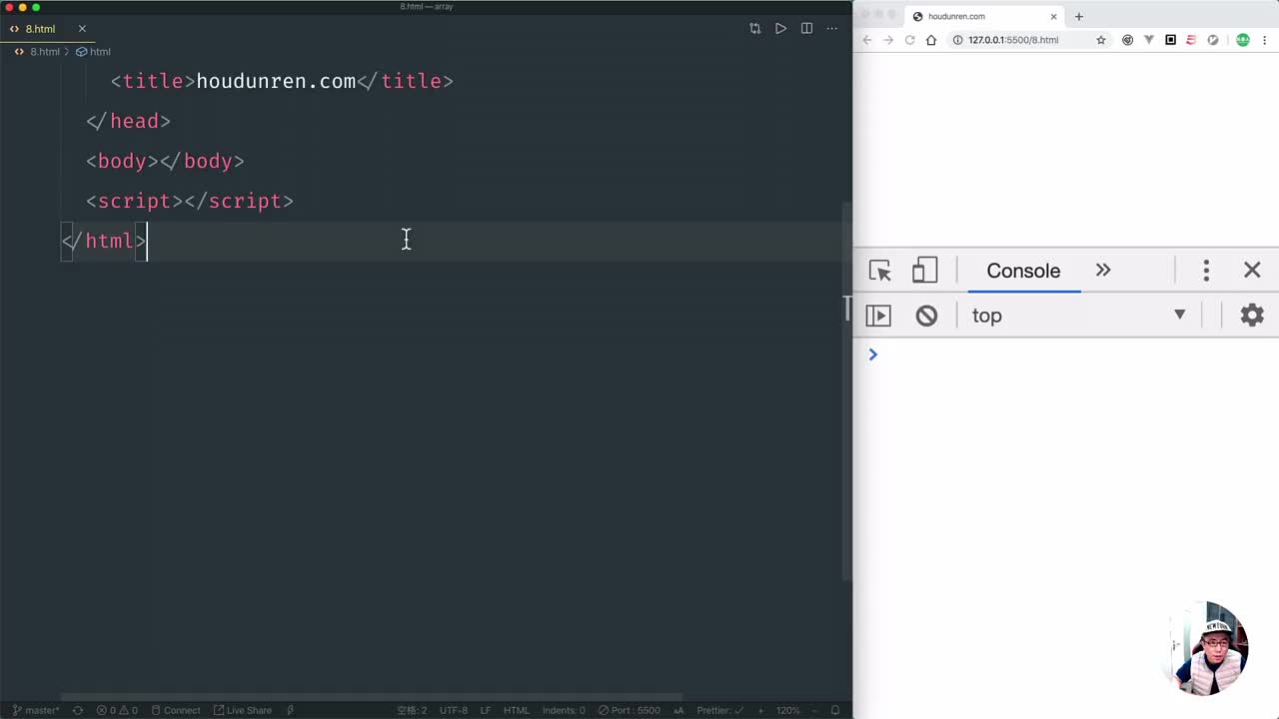Click the lightning icon in status bar

point(291,710)
